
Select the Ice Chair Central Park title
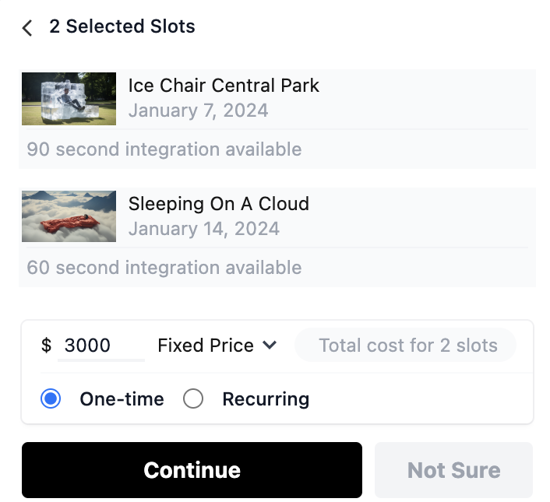click(x=224, y=86)
